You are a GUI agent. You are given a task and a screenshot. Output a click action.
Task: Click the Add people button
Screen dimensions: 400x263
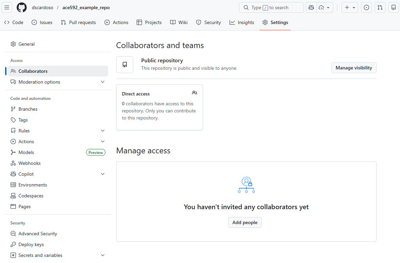pos(245,222)
